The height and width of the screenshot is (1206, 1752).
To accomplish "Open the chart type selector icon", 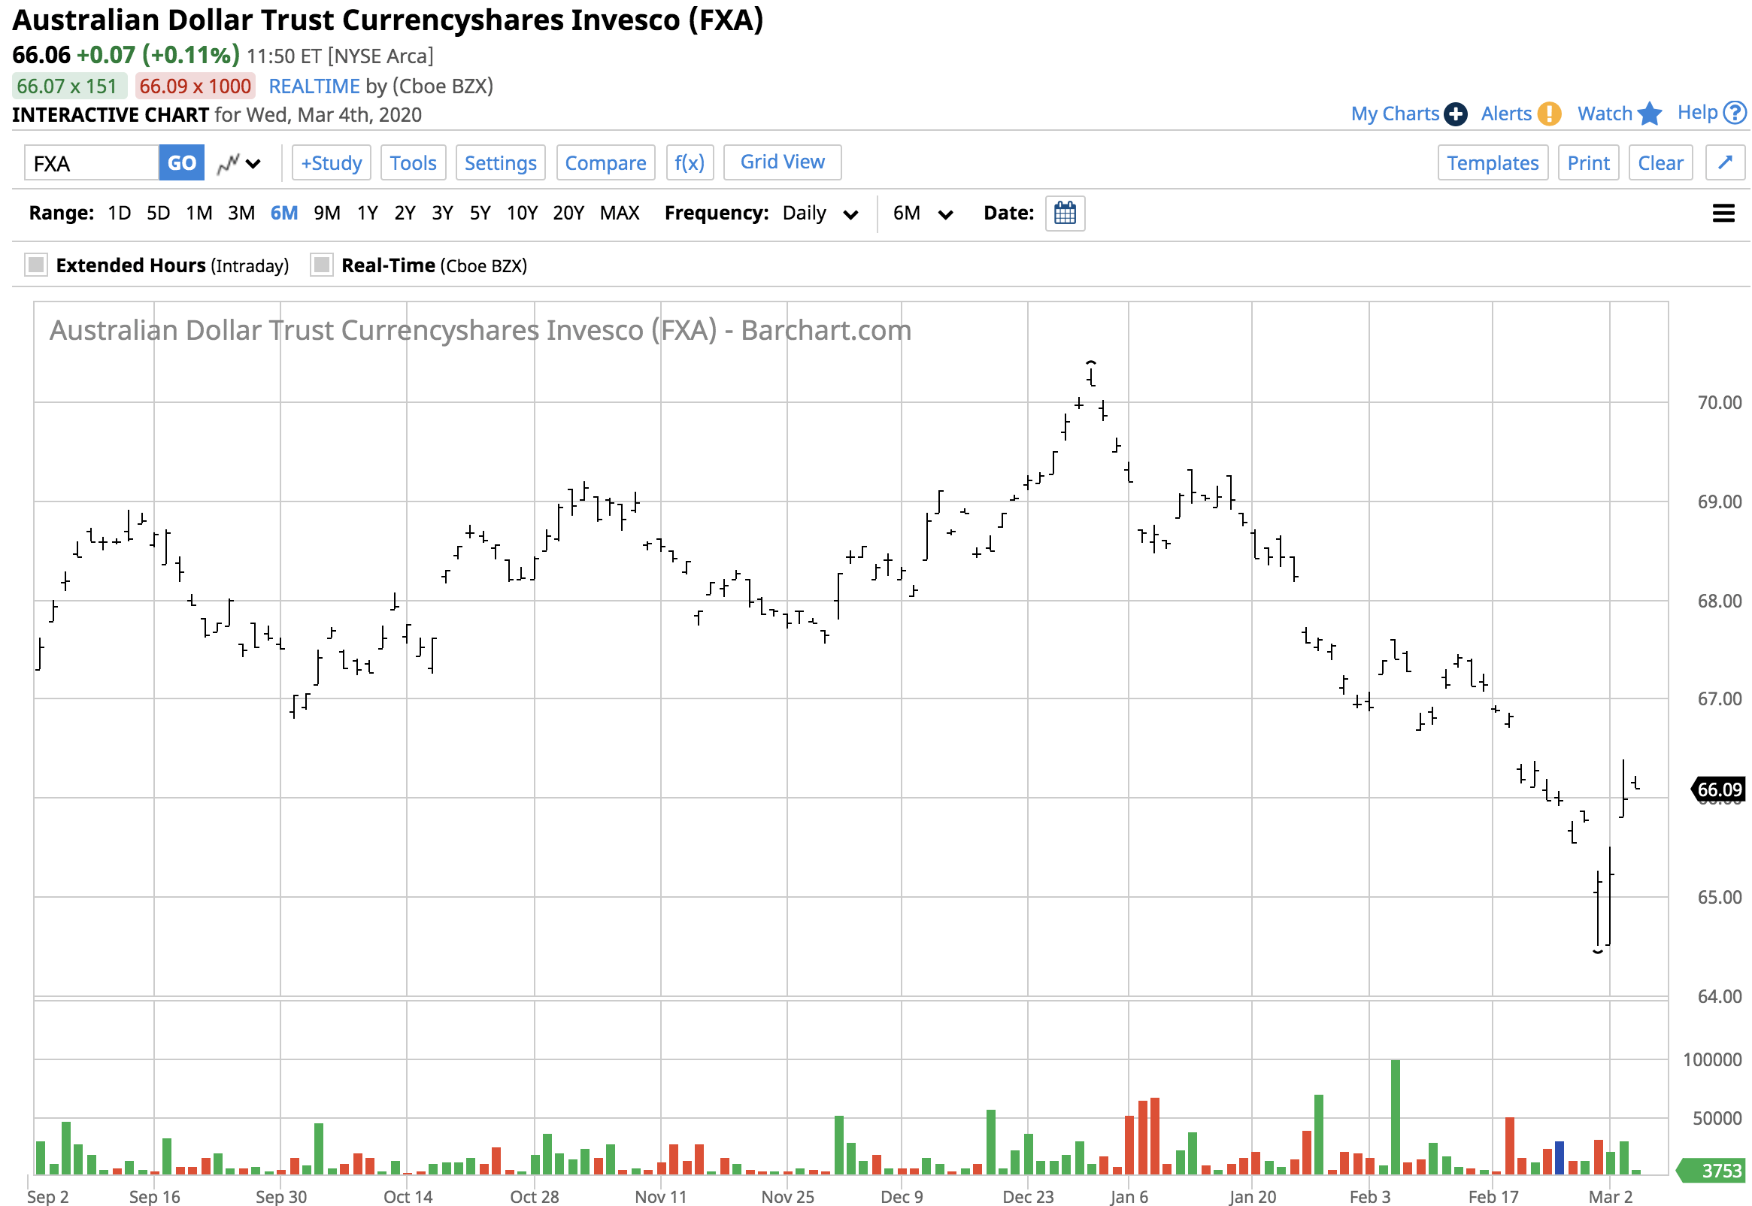I will (x=238, y=163).
